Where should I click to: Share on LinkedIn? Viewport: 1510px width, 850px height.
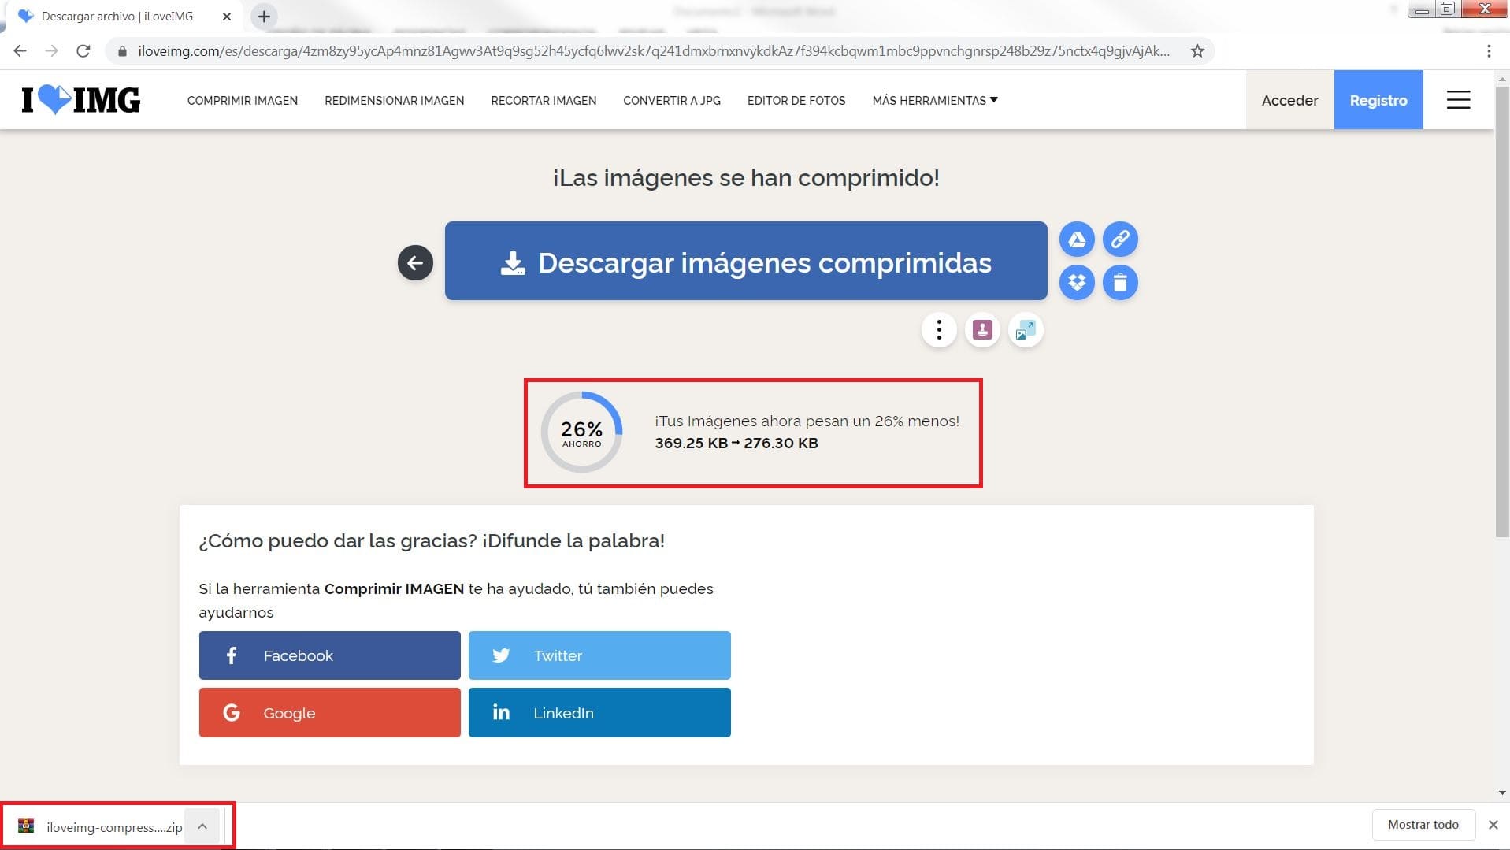click(x=599, y=713)
